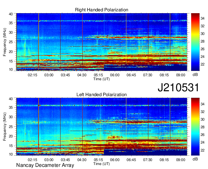Click "22" dB tick on Right Handed colorbar
The image size is (208, 169).
202,65
